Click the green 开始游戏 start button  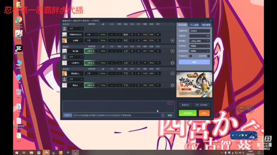(188, 113)
